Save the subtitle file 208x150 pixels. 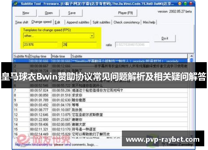[x=72, y=13]
